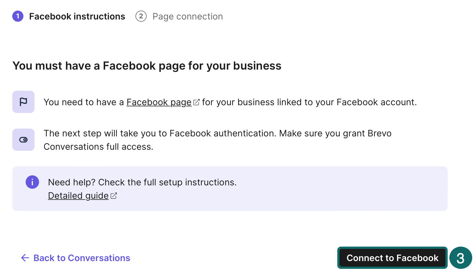Click the purple flag icon

coord(23,102)
